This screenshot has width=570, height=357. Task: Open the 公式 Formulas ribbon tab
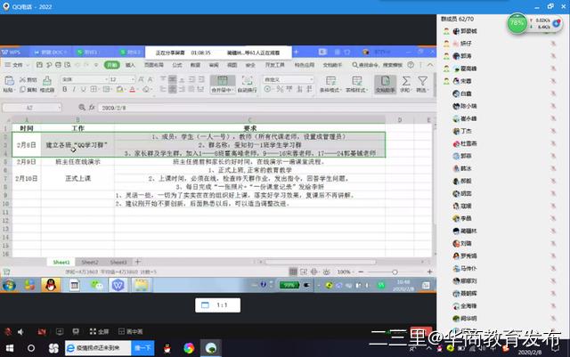point(177,65)
